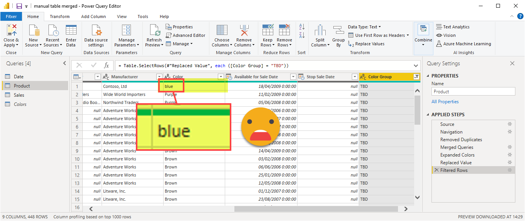The image size is (525, 221).
Task: Collapse the Queries pane
Action: click(x=64, y=64)
